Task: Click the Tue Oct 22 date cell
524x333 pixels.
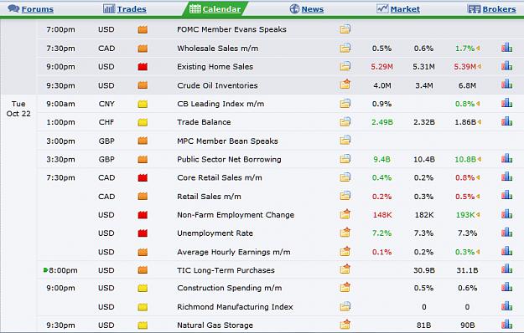Action: [18, 109]
